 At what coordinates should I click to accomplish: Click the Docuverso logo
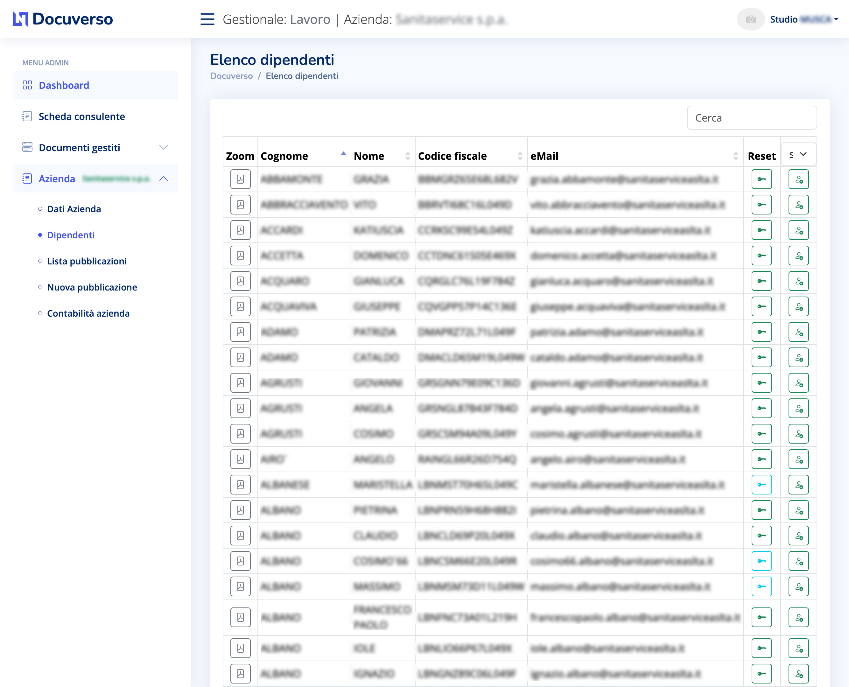(x=63, y=19)
